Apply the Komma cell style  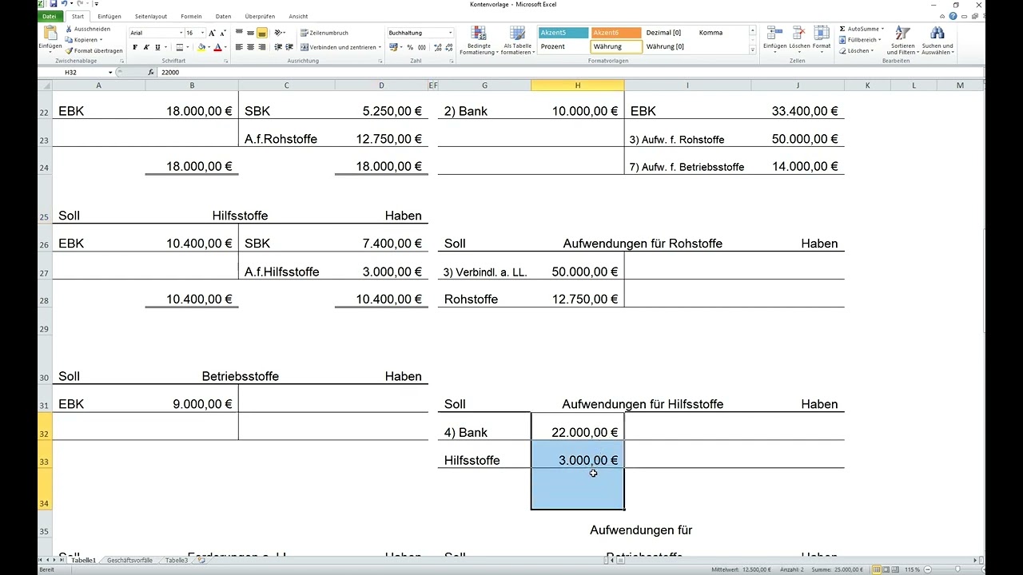coord(720,33)
